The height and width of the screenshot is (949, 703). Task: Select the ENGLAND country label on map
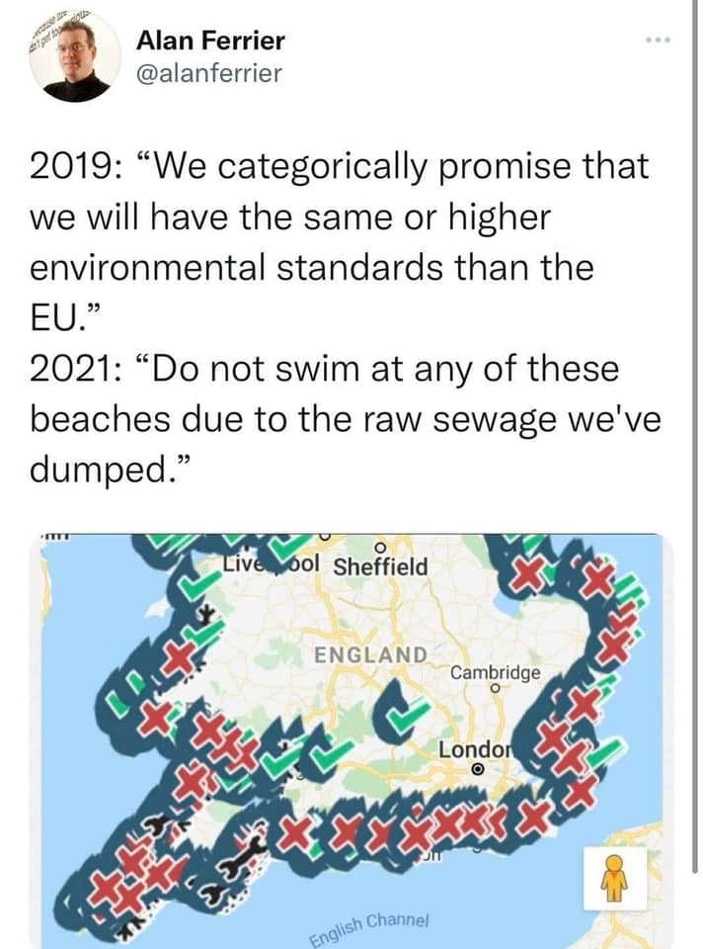pyautogui.click(x=371, y=654)
